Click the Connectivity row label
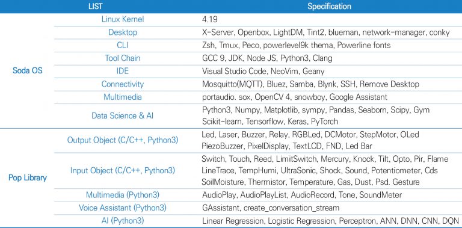This screenshot has height=228, width=462. 123,84
